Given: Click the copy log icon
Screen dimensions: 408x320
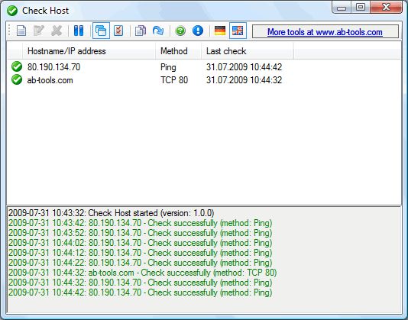Looking at the screenshot, I should click(x=141, y=31).
